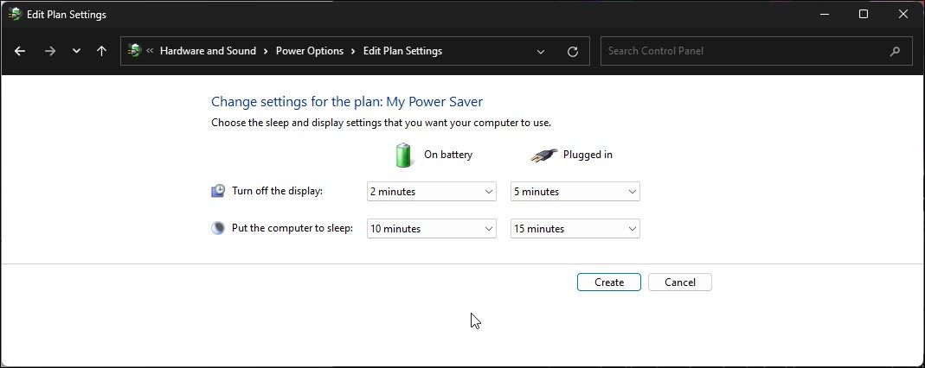Open Plugged in display timeout dropdown
Image resolution: width=925 pixels, height=368 pixels.
[575, 192]
